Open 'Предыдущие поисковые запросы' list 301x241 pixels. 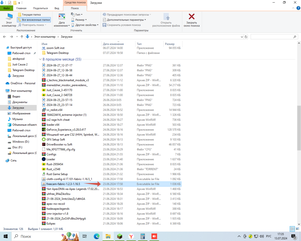point(127,14)
